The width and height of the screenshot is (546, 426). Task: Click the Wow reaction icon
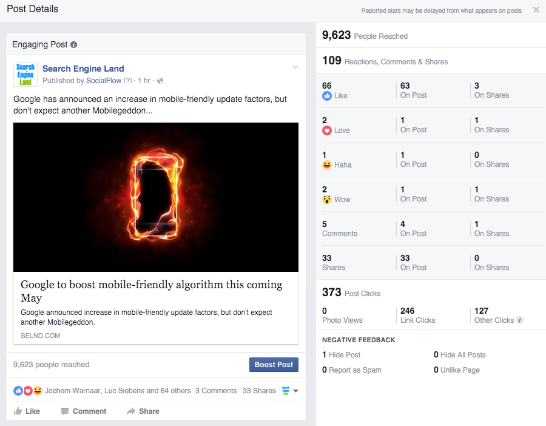point(326,199)
